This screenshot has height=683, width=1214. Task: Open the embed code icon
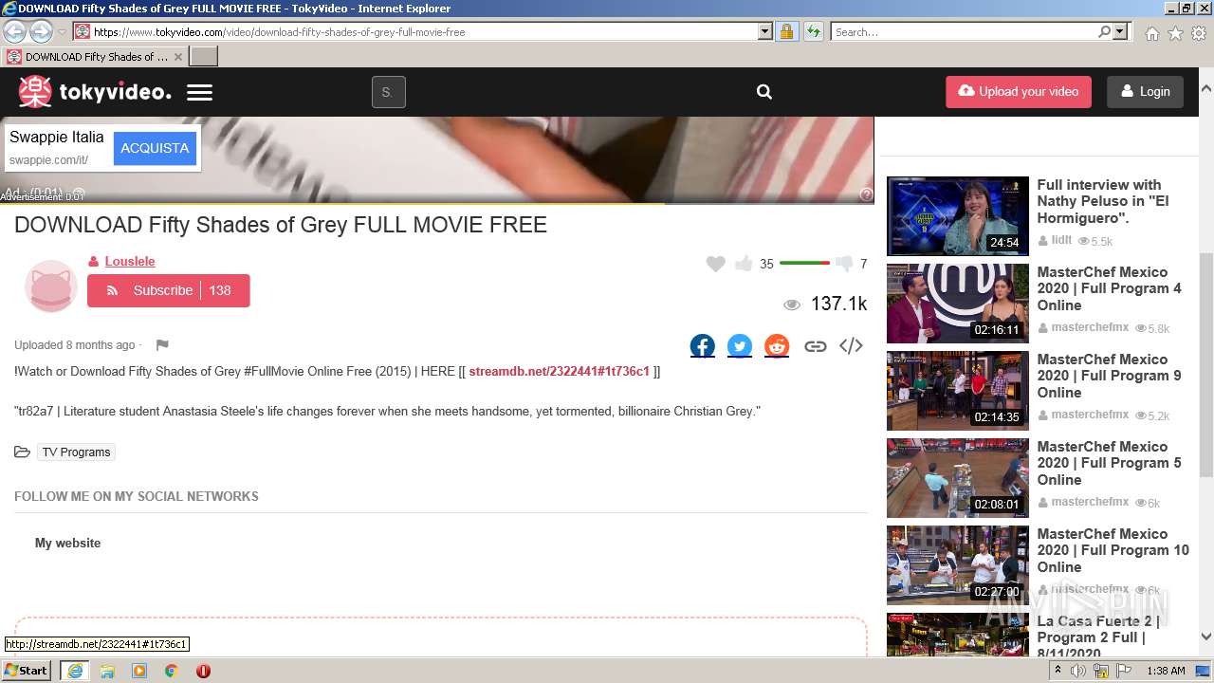[851, 346]
